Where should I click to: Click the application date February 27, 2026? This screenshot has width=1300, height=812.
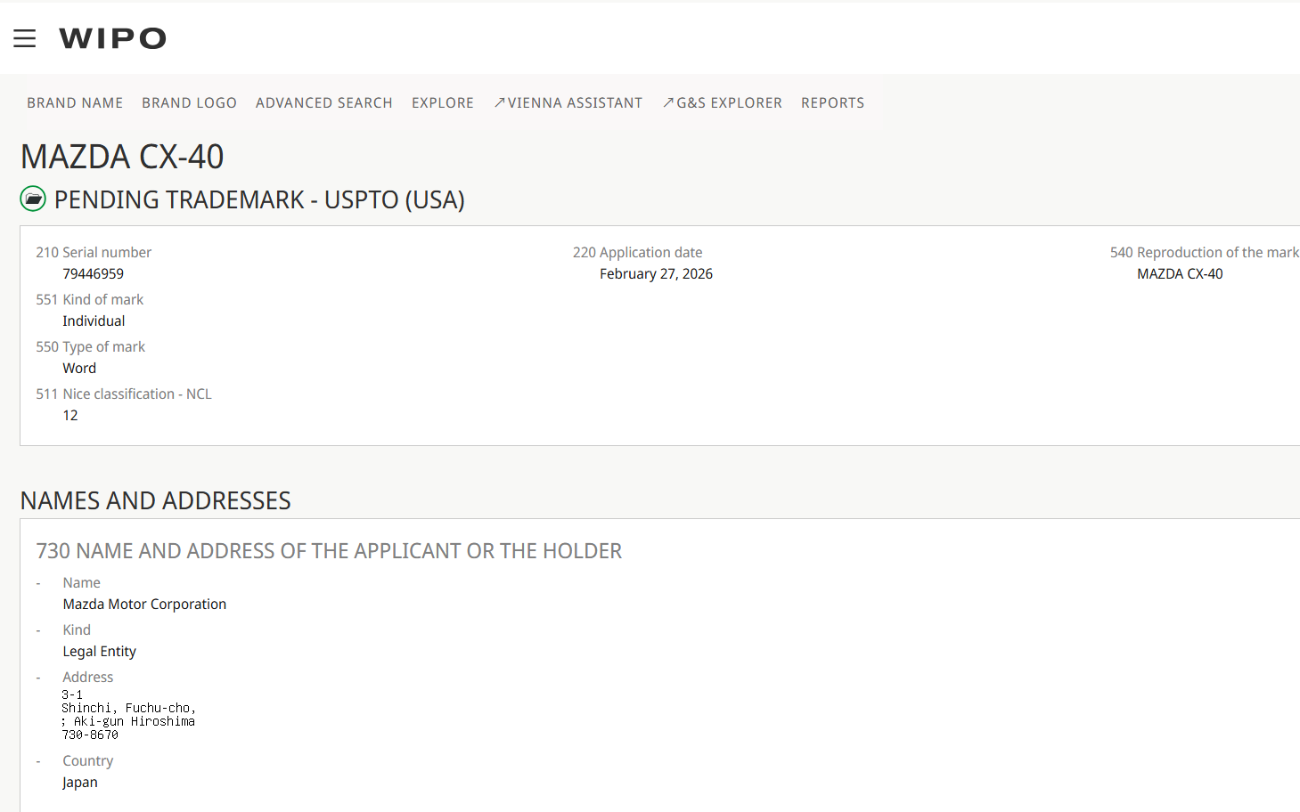(x=656, y=274)
